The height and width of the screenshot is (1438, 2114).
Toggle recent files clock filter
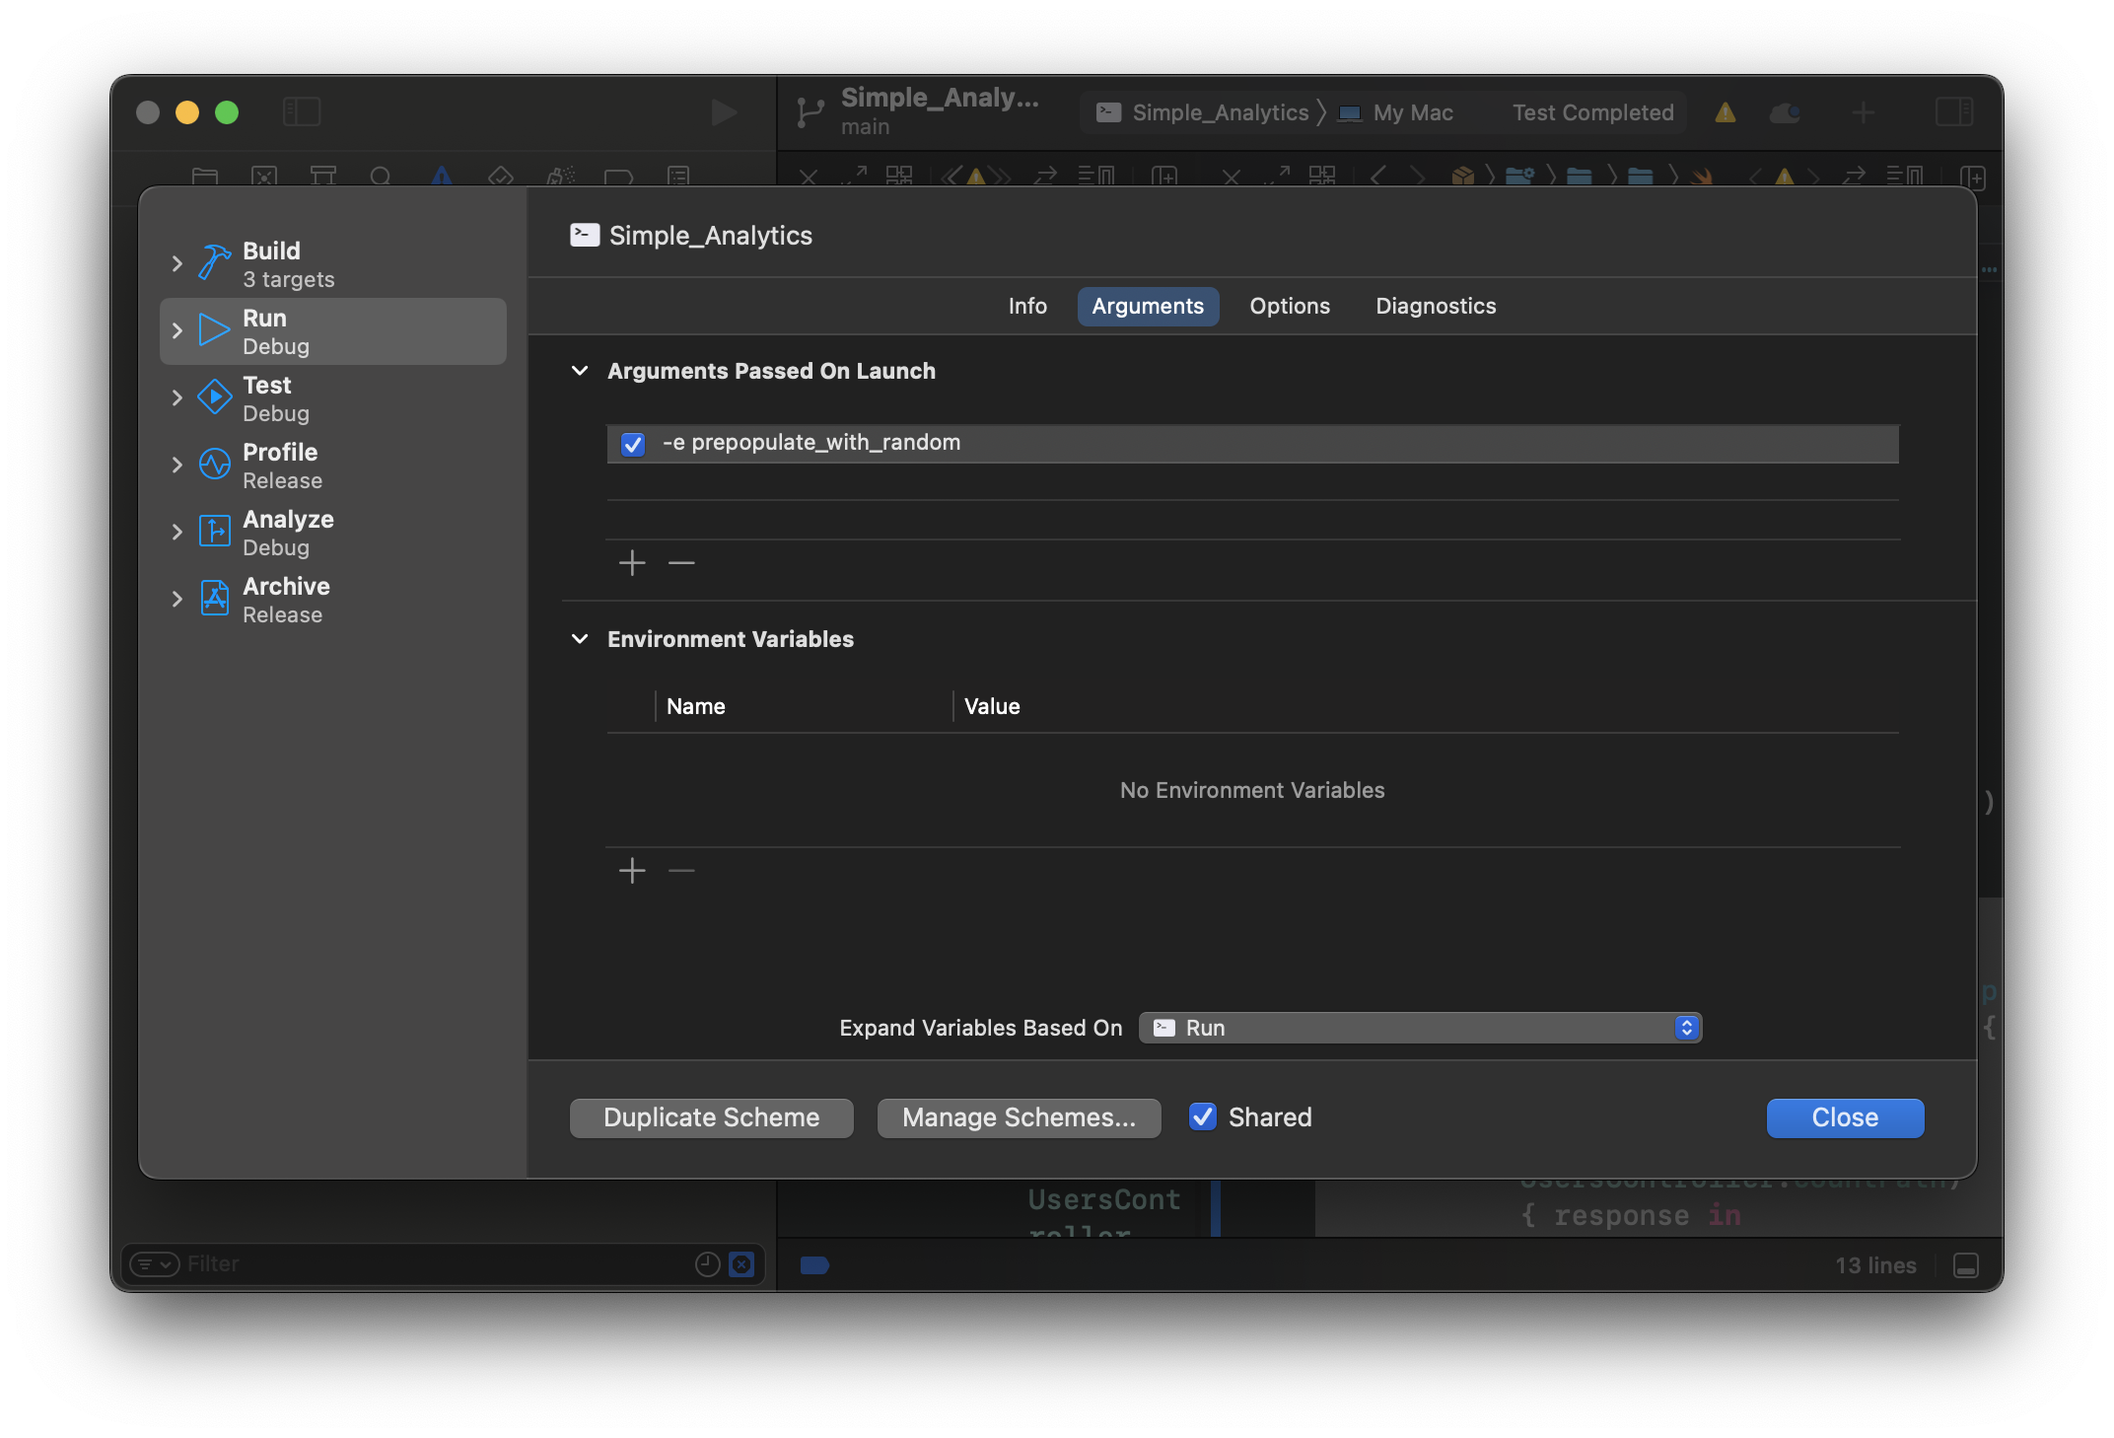pos(708,1264)
